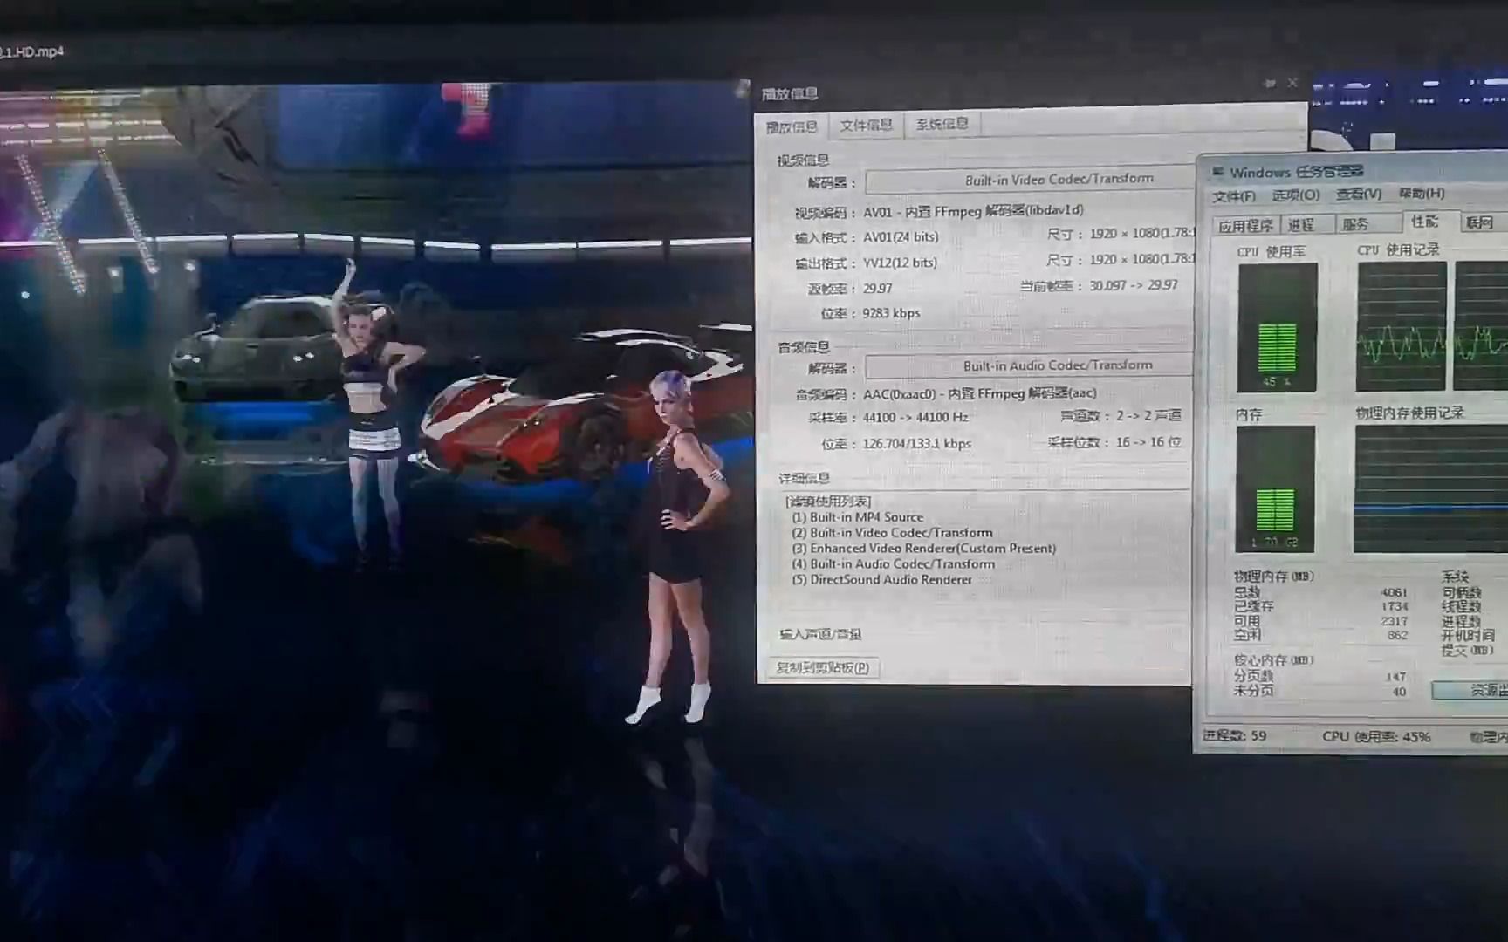1508x942 pixels.
Task: Click source frame rate value '29.97'
Action: pyautogui.click(x=877, y=289)
